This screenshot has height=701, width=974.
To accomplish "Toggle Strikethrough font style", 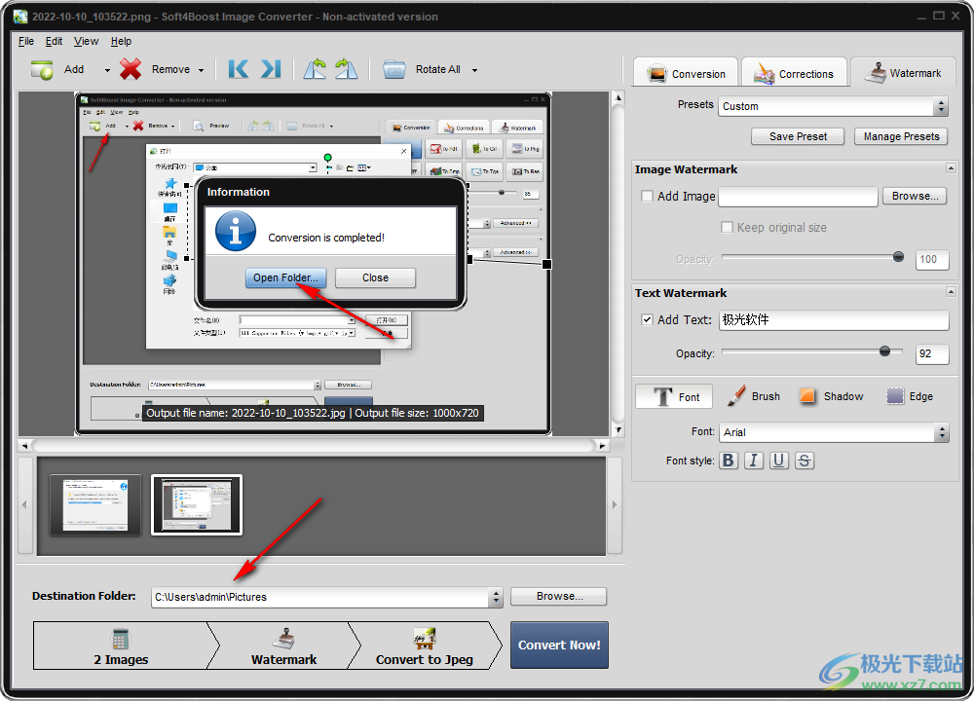I will pos(805,461).
